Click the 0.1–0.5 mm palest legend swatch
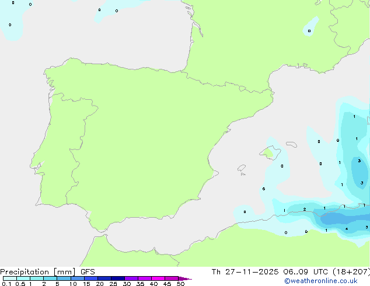Screen dimensions: 370x286 [10, 278]
